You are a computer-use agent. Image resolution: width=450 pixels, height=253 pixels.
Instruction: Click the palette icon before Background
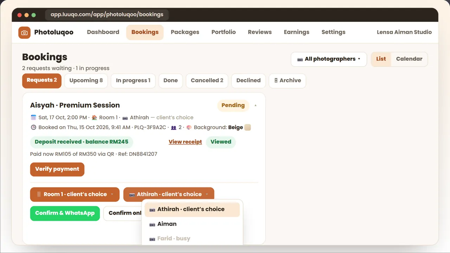189,127
